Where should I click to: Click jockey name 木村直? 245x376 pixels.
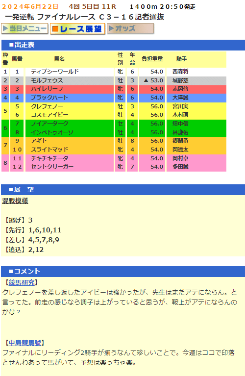[x=180, y=115]
